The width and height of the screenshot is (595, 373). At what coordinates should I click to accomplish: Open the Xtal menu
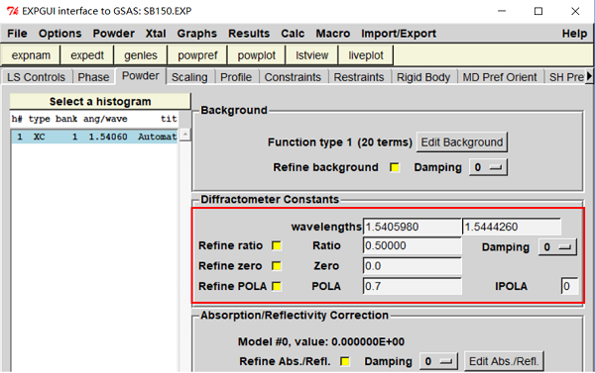pyautogui.click(x=156, y=34)
